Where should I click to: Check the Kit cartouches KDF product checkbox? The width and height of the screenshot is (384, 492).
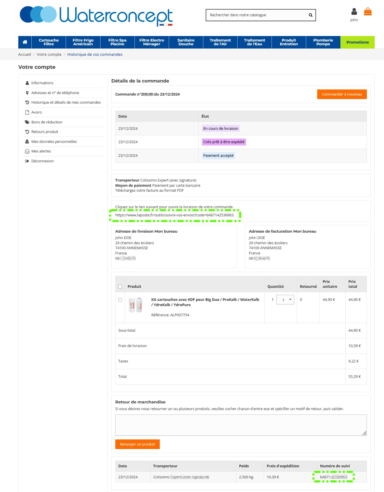(x=120, y=300)
